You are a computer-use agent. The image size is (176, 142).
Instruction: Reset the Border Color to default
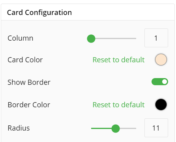[118, 105]
